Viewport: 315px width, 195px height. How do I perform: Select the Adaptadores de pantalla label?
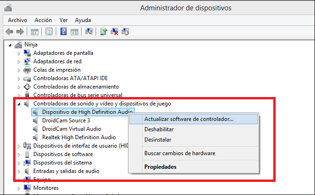pyautogui.click(x=63, y=53)
